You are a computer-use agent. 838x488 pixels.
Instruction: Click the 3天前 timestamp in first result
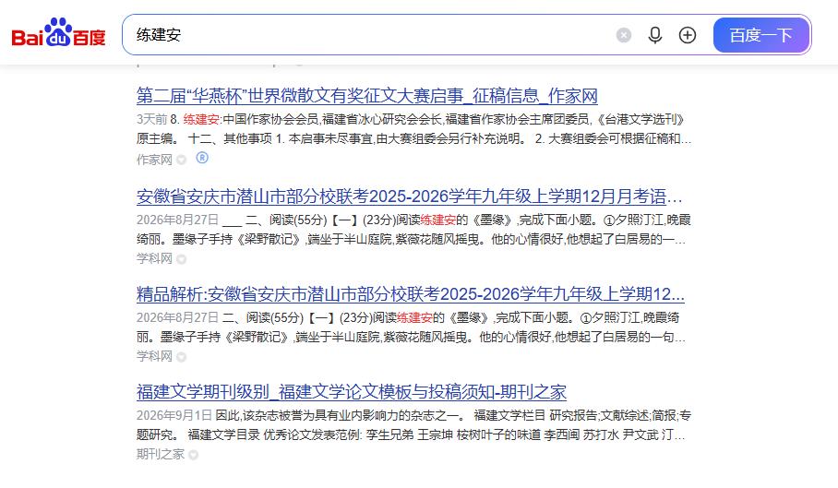coord(151,119)
